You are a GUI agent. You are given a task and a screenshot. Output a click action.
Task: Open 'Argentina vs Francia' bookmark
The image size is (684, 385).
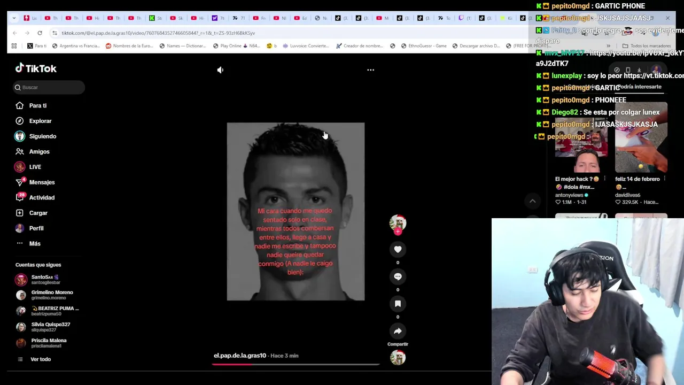(x=76, y=46)
